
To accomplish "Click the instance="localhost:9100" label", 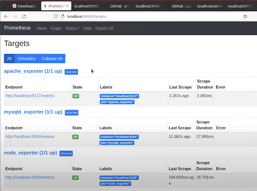I will (119, 178).
